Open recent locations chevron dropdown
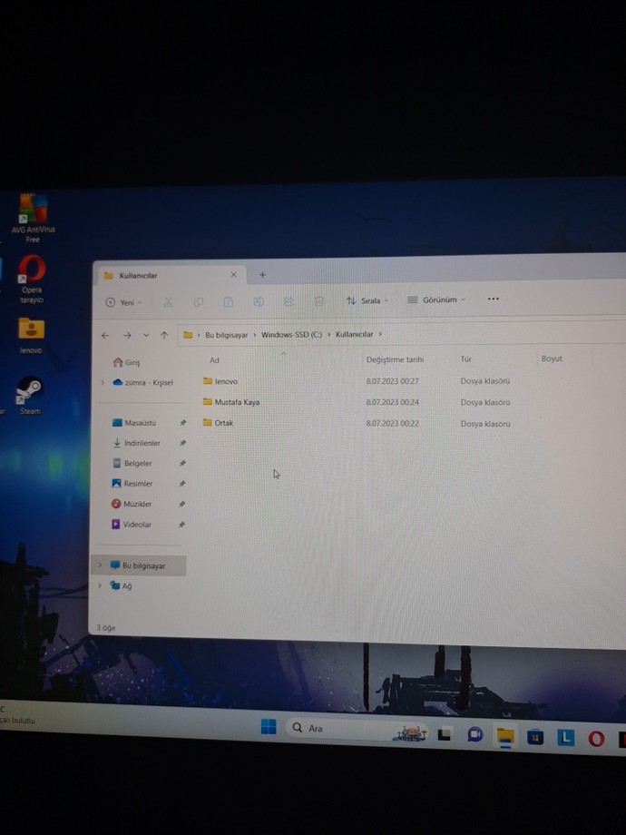 (146, 336)
